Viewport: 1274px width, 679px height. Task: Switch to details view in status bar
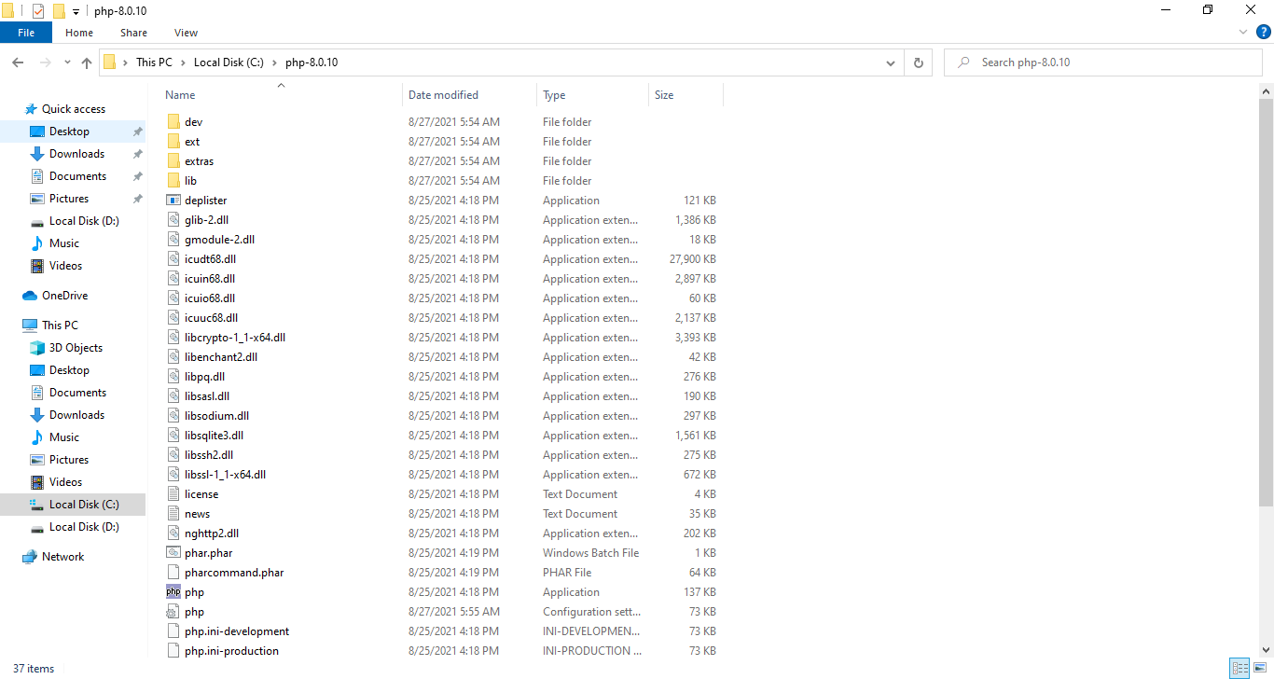[1239, 669]
